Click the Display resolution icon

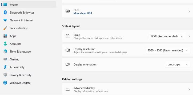click(67, 50)
